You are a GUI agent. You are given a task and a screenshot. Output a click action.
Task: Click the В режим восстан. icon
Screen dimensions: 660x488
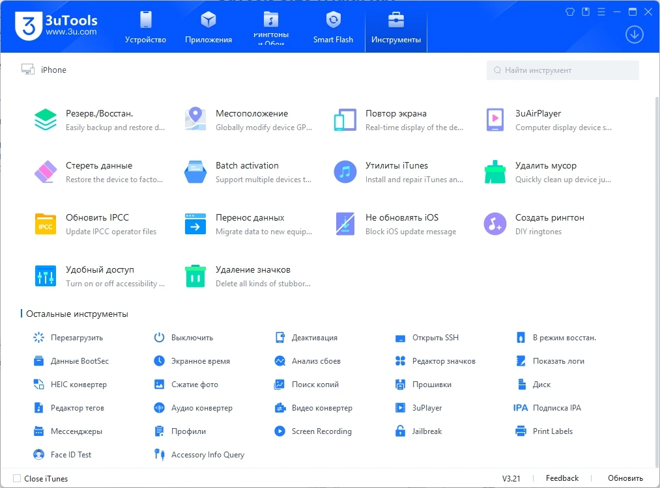tap(521, 338)
